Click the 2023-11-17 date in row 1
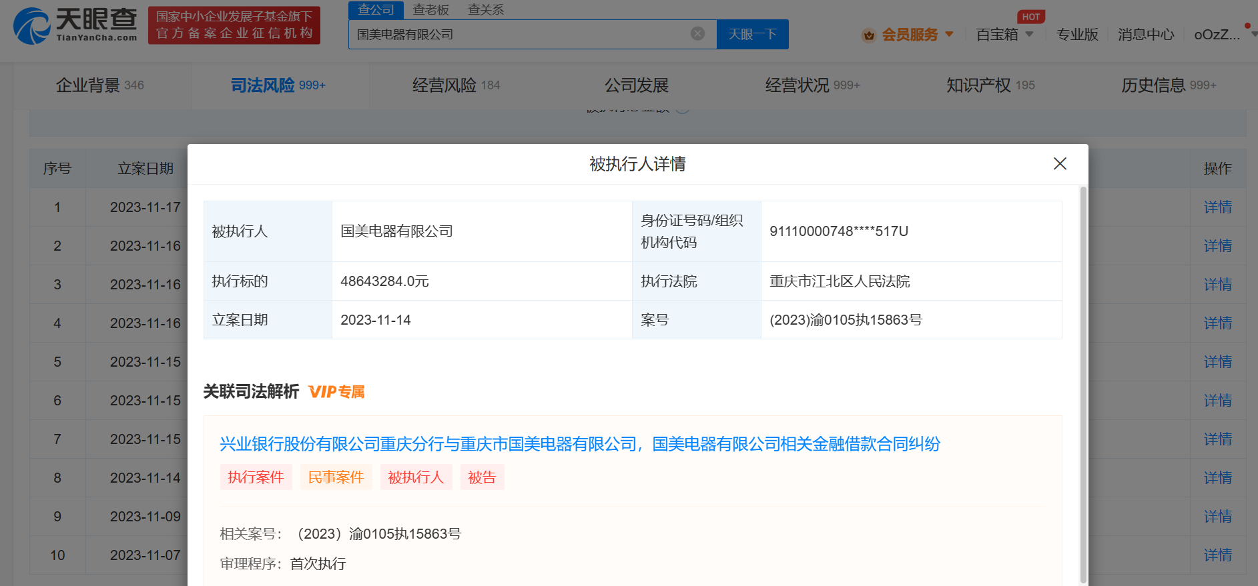This screenshot has width=1258, height=586. click(x=145, y=207)
